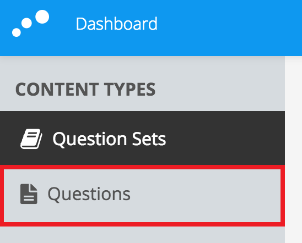The width and height of the screenshot is (302, 243).
Task: Select the Question Sets book icon
Action: (31, 139)
